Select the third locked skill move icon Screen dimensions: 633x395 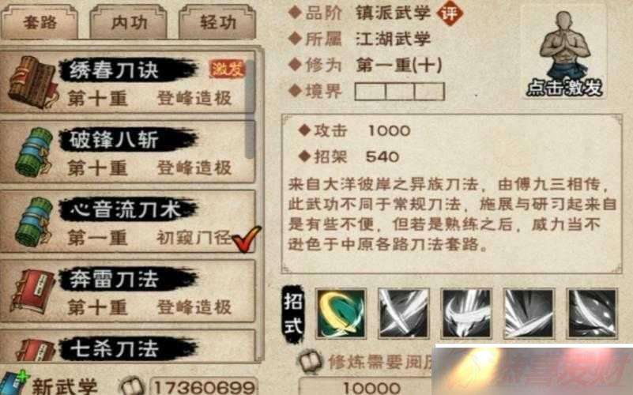(x=467, y=314)
